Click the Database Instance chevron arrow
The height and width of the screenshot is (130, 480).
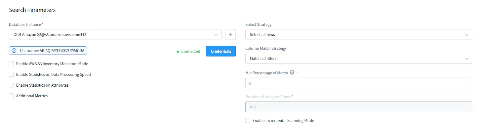(216, 35)
